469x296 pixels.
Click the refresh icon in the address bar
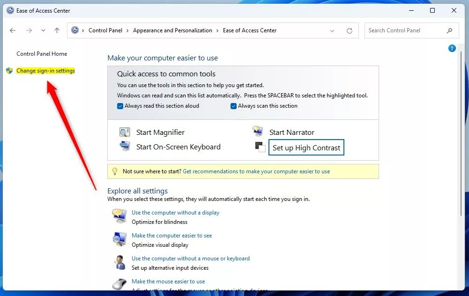point(349,30)
